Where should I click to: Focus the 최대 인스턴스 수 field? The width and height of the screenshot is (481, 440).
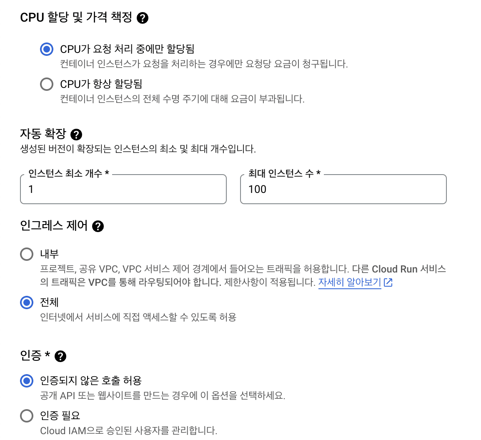pyautogui.click(x=343, y=190)
